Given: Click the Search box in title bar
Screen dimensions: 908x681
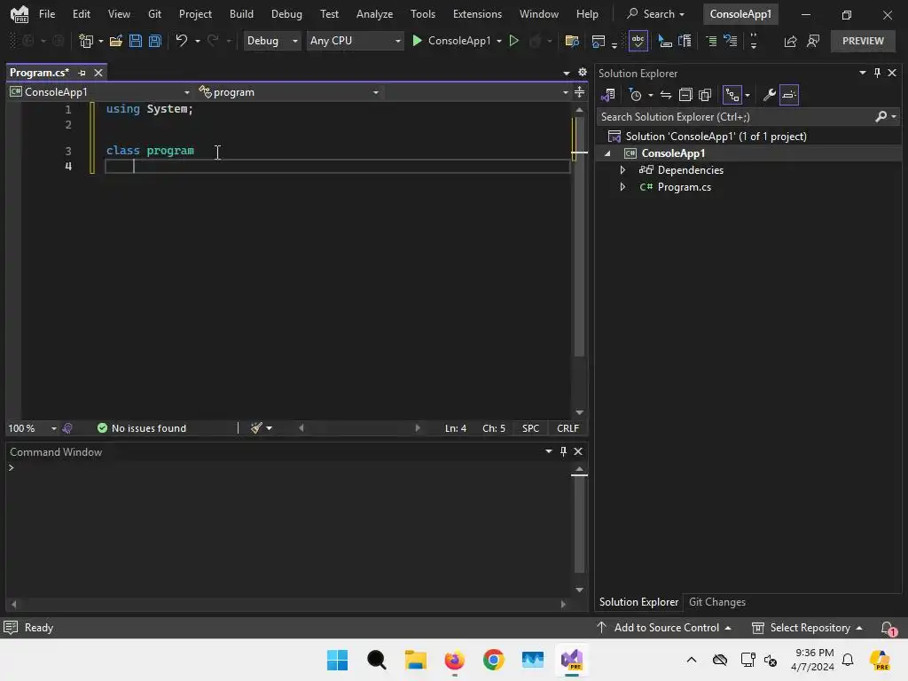Looking at the screenshot, I should pos(656,14).
